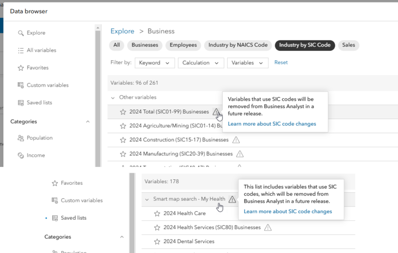Click warning icon next to Health Services Businesses
398x253 pixels.
pos(268,228)
